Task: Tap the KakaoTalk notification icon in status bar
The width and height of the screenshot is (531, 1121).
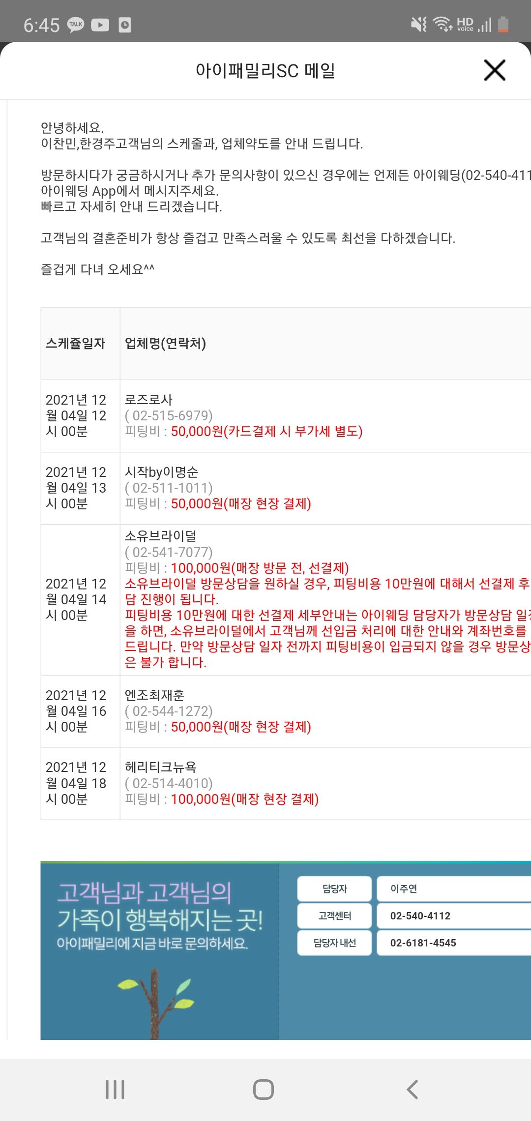Action: [x=76, y=25]
